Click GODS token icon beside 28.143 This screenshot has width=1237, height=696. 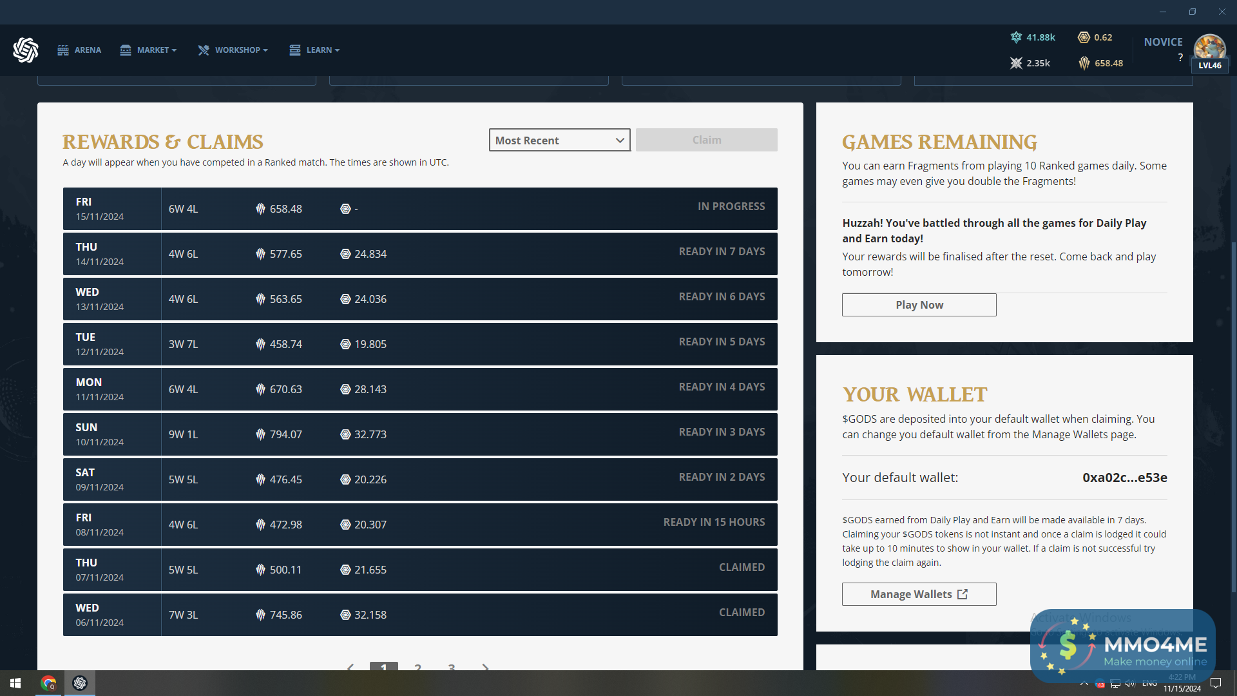[345, 389]
